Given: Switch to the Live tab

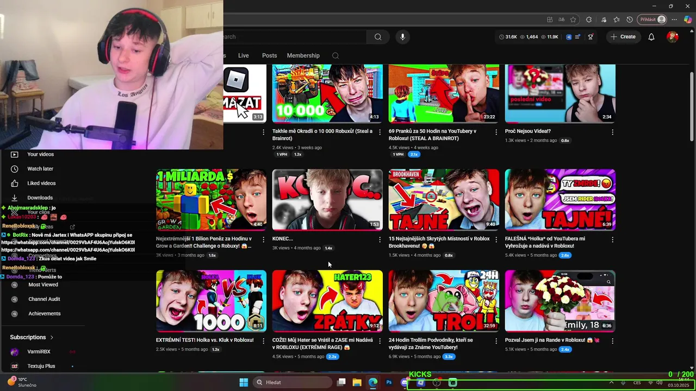Looking at the screenshot, I should 244,55.
